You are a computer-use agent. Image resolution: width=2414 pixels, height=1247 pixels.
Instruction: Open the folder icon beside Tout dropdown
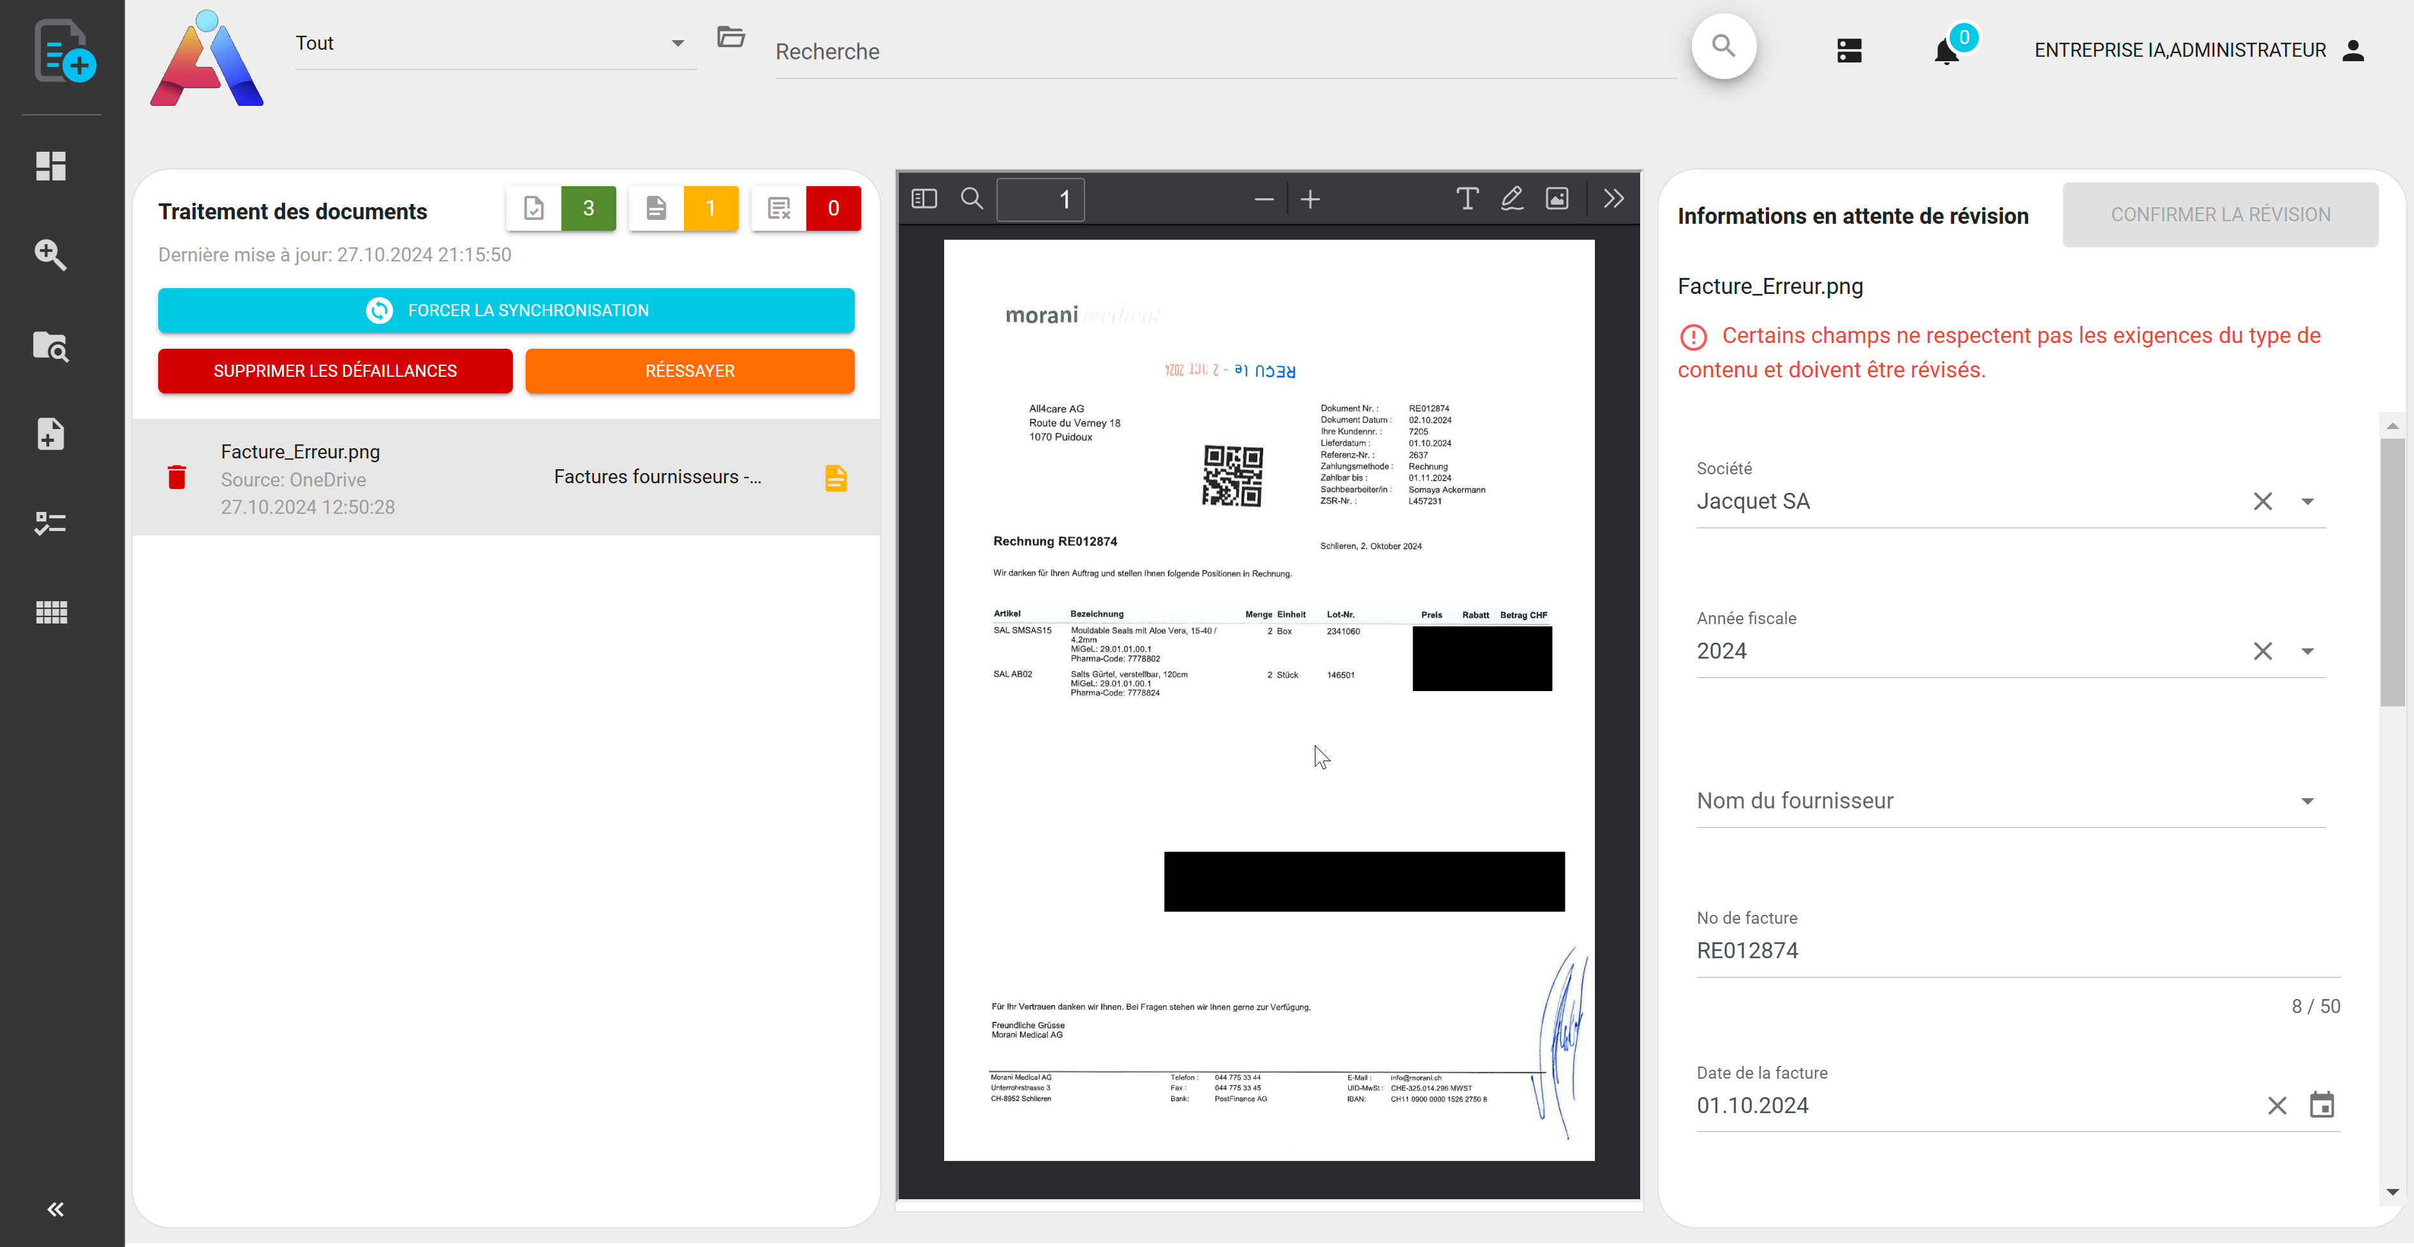point(730,38)
